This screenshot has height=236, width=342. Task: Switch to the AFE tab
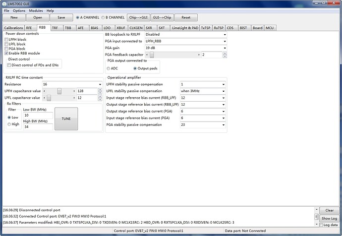coord(83,28)
